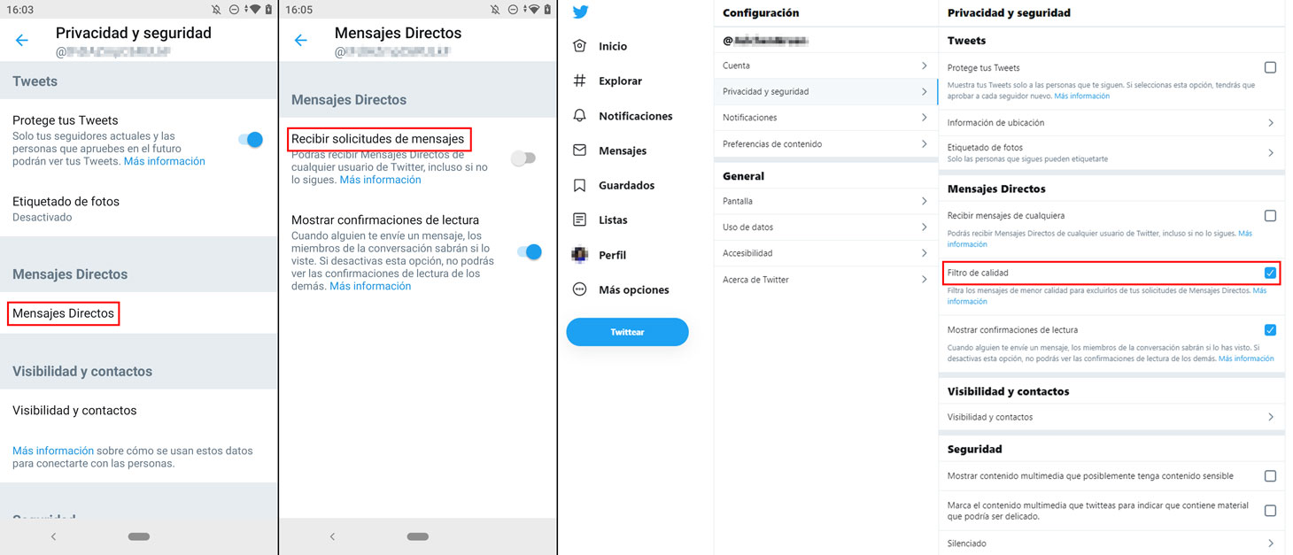Viewport: 1293px width, 555px height.
Task: Select Preferencias de contenido menu item
Action: (825, 144)
